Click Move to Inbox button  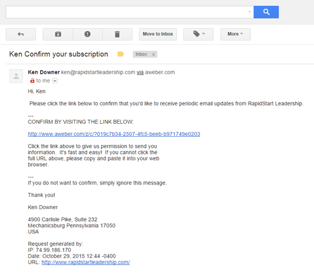(158, 34)
